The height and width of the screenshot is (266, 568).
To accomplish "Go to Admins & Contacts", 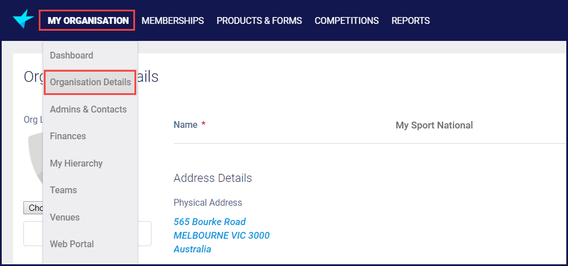I will click(88, 109).
